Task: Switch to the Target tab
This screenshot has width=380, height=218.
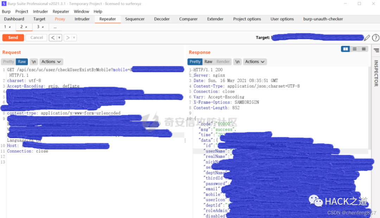Action: [x=39, y=19]
